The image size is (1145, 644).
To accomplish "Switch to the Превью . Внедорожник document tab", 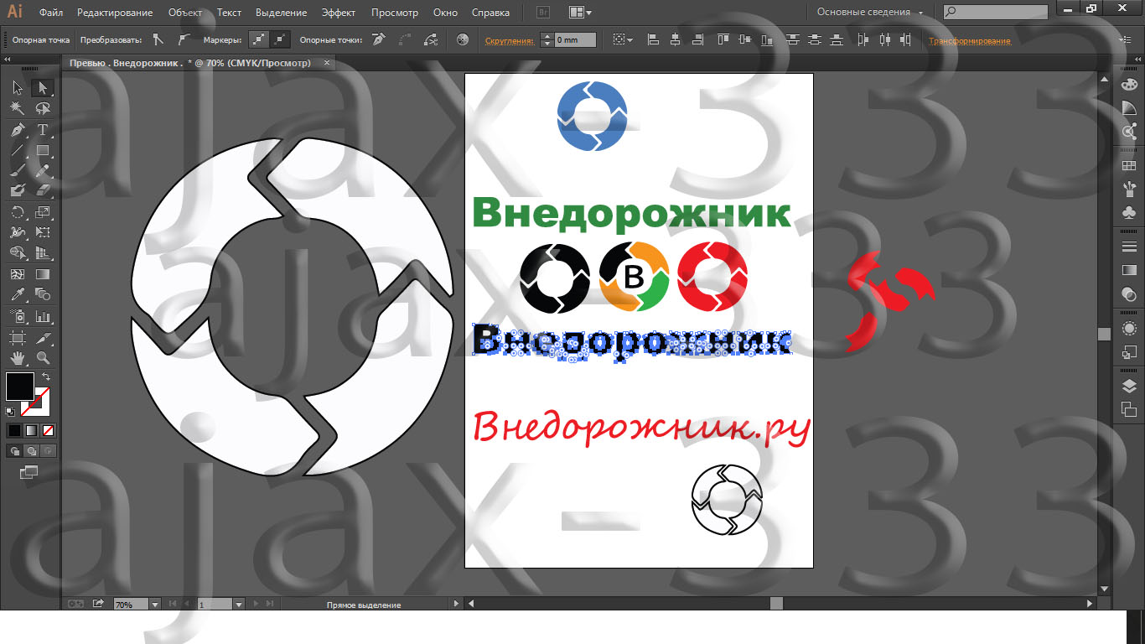I will [x=191, y=63].
